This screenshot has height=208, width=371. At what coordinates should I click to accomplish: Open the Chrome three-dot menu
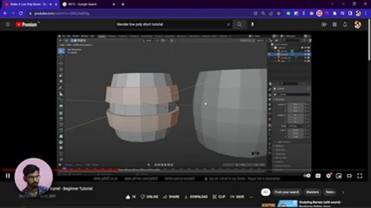[x=366, y=13]
